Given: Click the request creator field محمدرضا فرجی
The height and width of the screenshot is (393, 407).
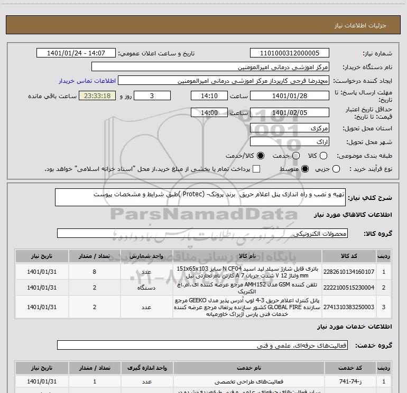Looking at the screenshot, I should point(224,81).
